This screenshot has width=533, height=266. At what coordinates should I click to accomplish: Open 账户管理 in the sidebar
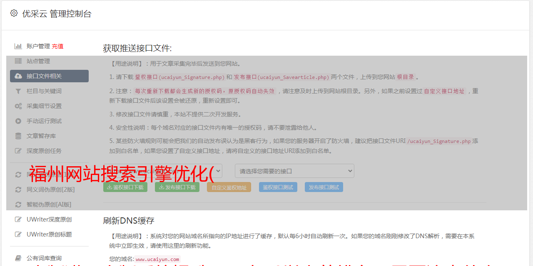38,46
